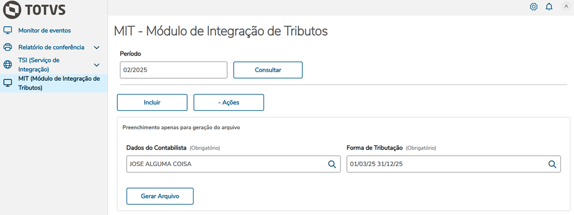
Task: Select MIT Módulo de Integração de Tributos
Action: (59, 83)
